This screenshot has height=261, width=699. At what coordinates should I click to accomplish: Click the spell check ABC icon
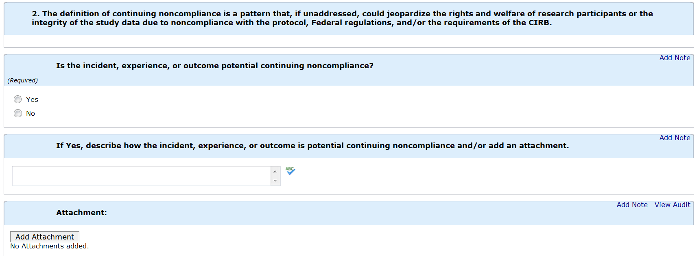(290, 171)
